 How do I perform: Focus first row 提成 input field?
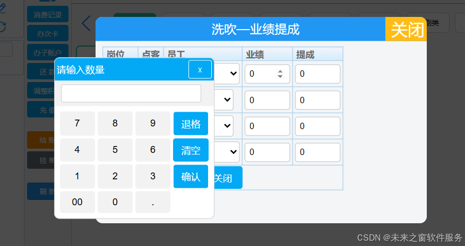(x=317, y=74)
